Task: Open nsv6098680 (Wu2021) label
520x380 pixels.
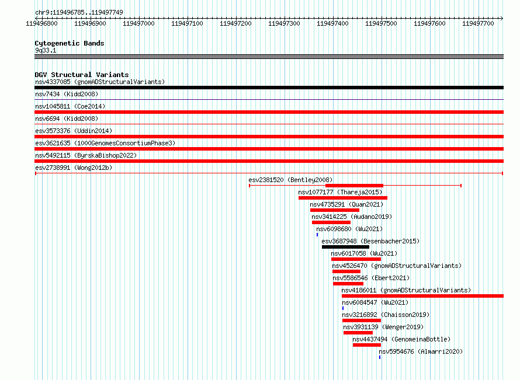Action: 349,229
